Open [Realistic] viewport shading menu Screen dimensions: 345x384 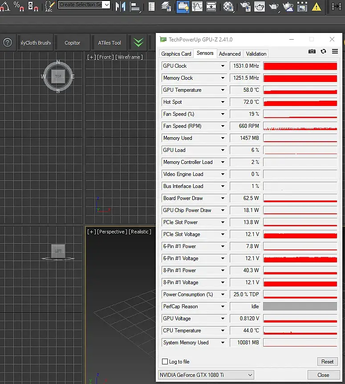[x=140, y=232]
